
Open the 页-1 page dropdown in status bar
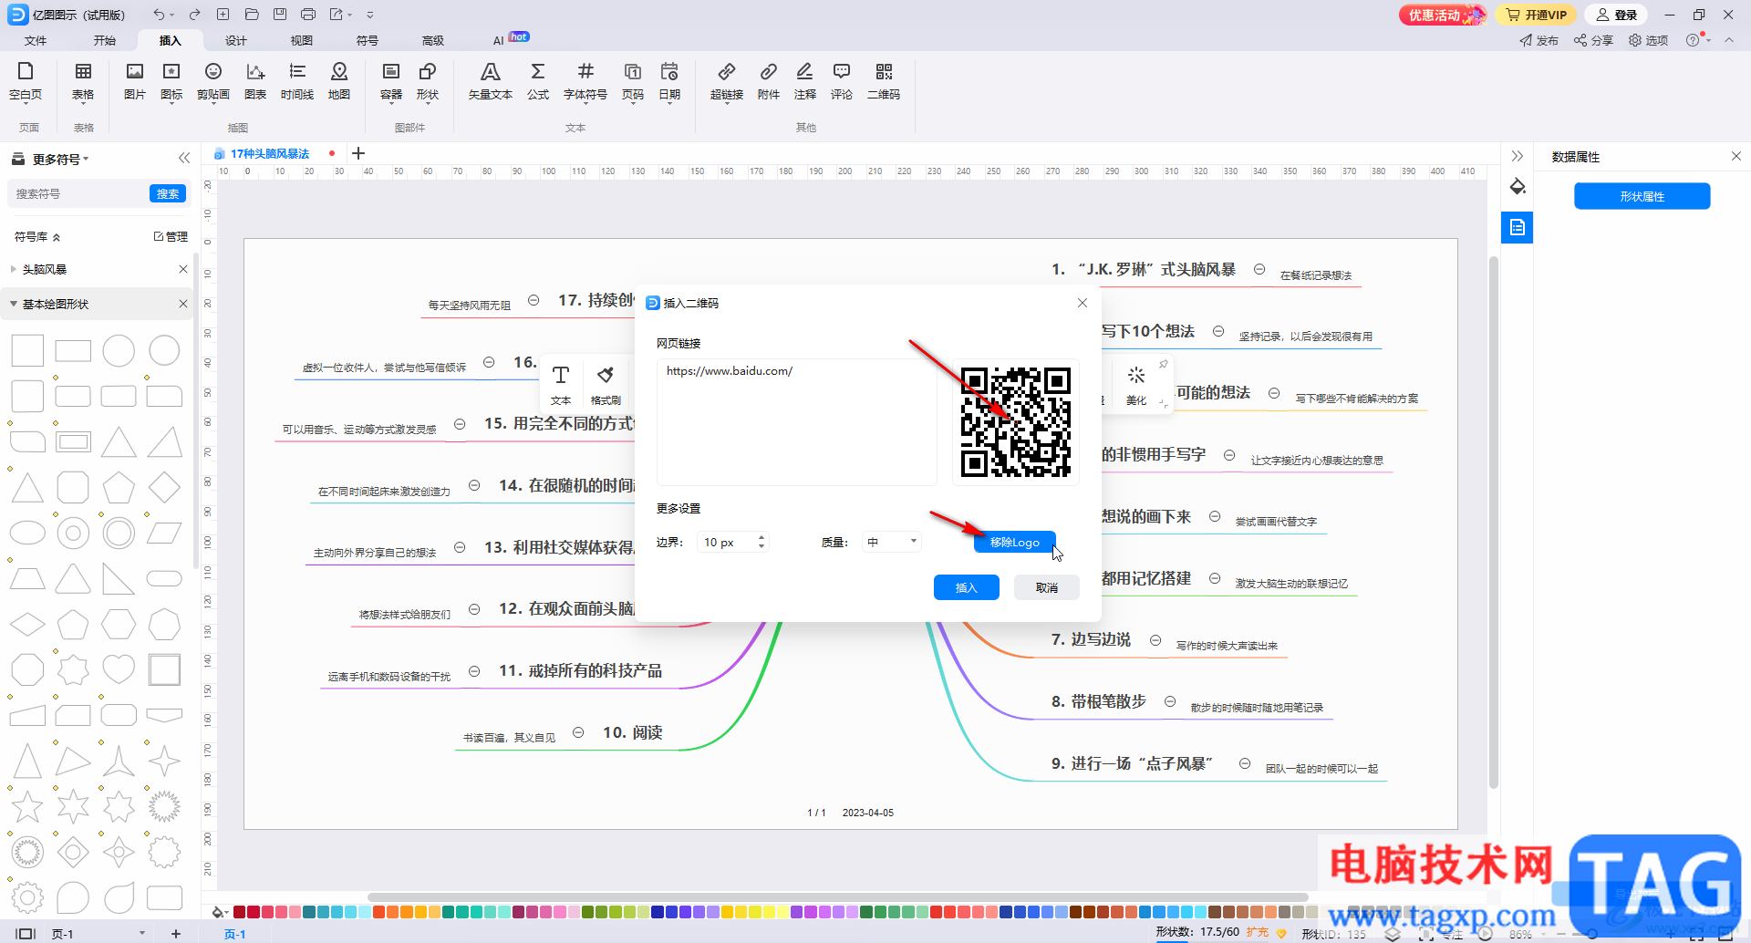(x=142, y=933)
